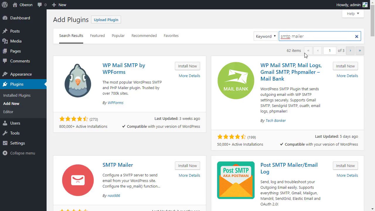Click the 62 items count text
Viewport: 375px width, 211px height.
click(x=294, y=51)
